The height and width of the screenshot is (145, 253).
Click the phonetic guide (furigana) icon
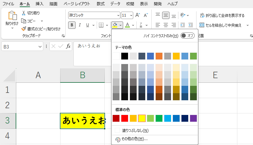141,25
